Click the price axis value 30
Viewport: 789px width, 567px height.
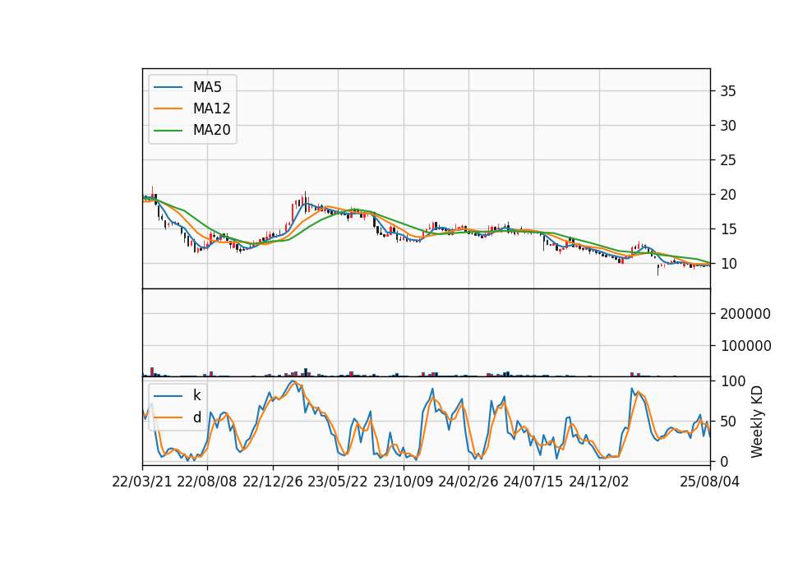[x=728, y=126]
